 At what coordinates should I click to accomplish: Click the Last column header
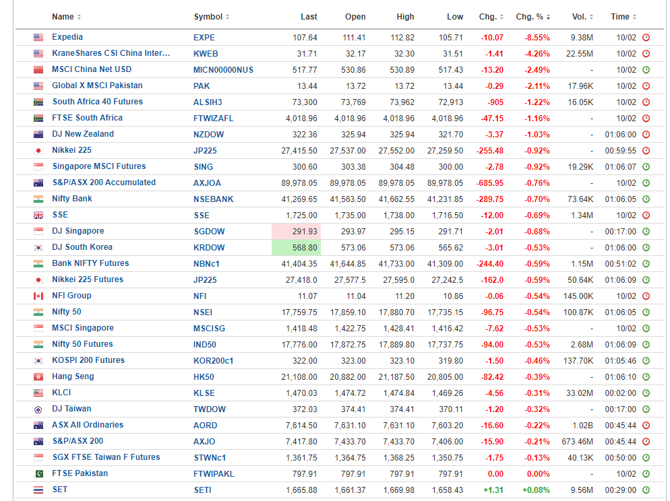[309, 17]
